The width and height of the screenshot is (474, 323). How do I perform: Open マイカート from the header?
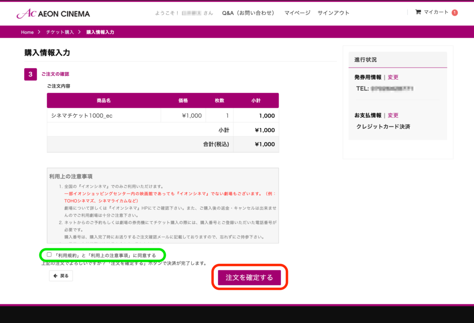pos(436,12)
